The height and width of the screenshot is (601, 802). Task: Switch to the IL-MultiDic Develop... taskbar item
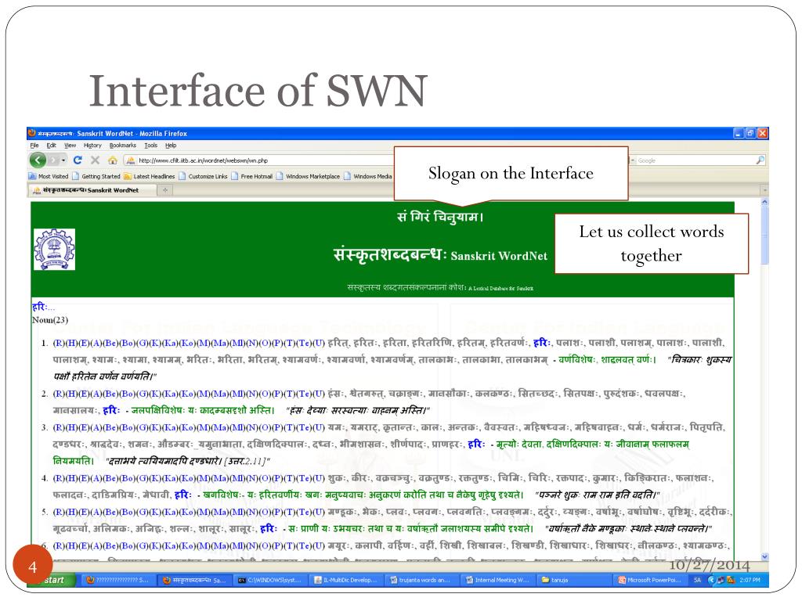pyautogui.click(x=345, y=580)
